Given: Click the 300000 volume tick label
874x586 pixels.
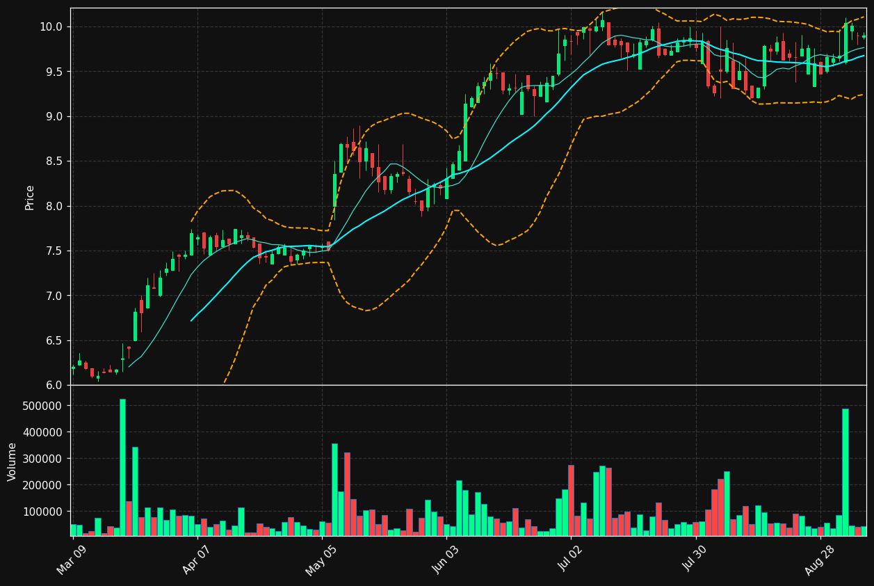Looking at the screenshot, I should click(43, 459).
